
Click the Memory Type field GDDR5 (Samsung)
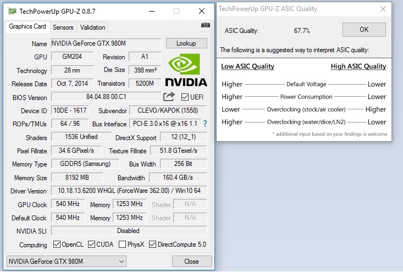85,164
